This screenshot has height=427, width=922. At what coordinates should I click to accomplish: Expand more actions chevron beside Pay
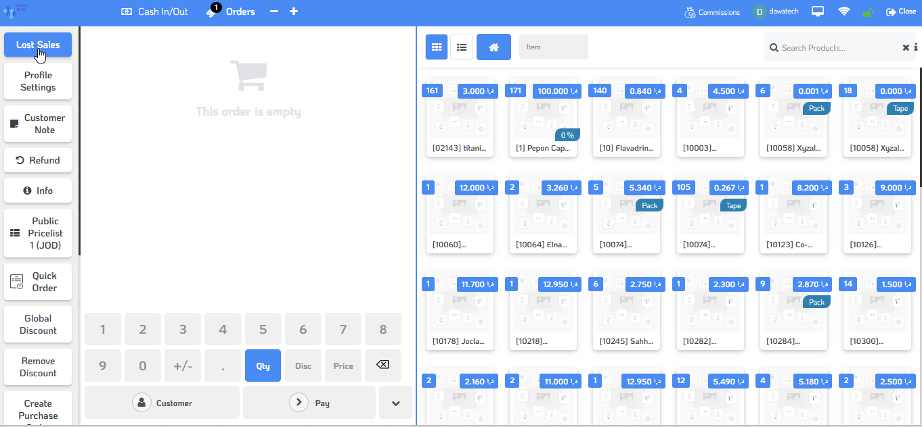(396, 403)
